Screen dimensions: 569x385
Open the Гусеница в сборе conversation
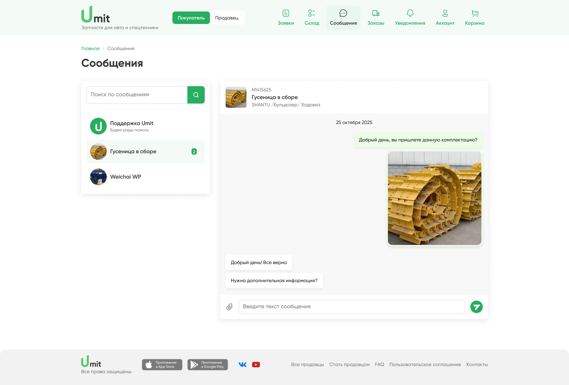(x=146, y=151)
